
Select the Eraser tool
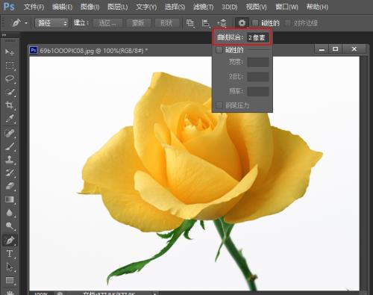click(x=10, y=186)
